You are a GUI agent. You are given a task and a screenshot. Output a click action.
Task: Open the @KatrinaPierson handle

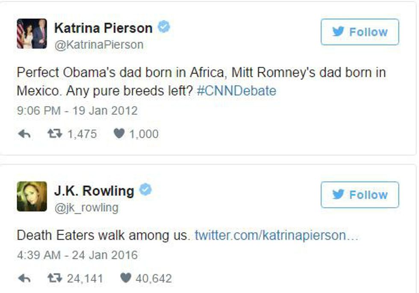coord(99,45)
